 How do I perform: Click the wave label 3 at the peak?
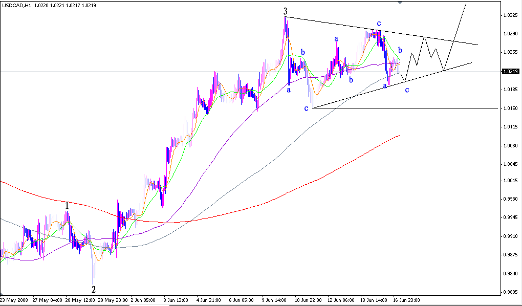point(285,10)
